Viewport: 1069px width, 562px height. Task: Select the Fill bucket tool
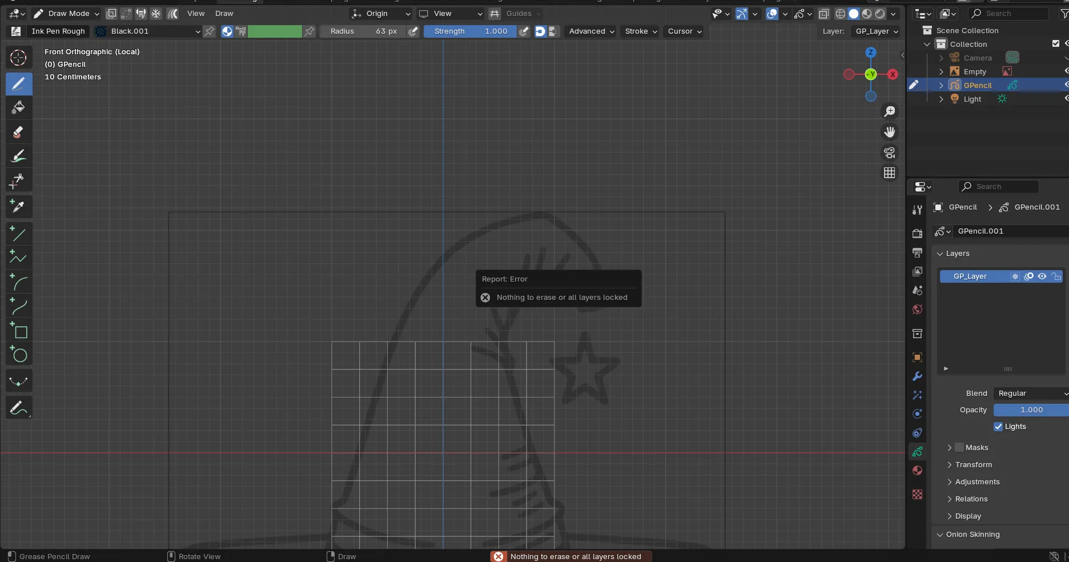[x=18, y=107]
